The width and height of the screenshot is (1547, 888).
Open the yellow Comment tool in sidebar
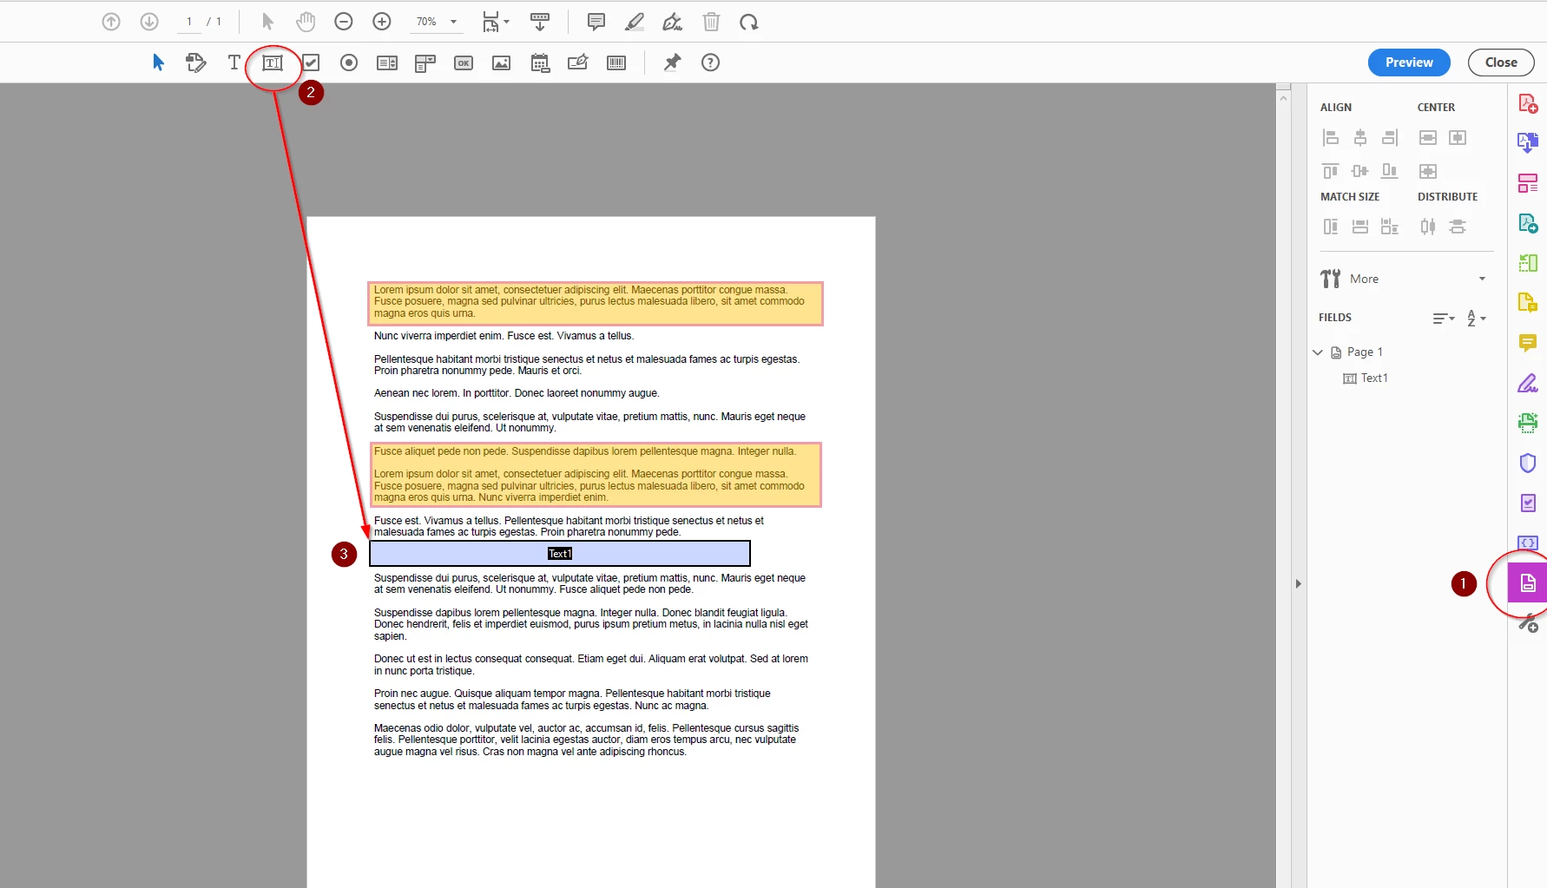(x=1528, y=343)
